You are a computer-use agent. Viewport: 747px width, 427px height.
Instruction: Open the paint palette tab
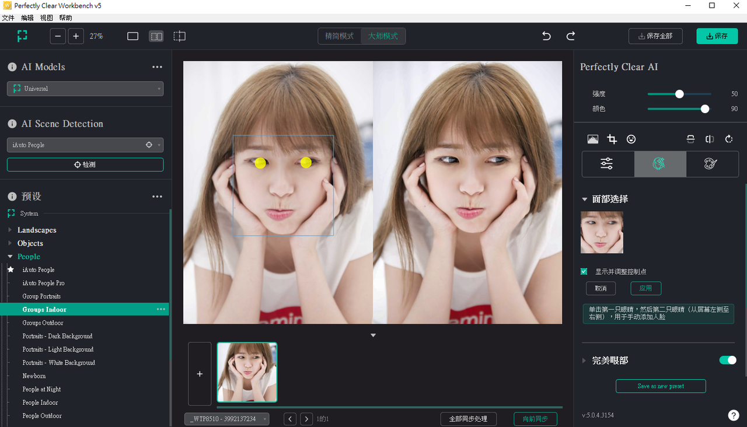(710, 164)
